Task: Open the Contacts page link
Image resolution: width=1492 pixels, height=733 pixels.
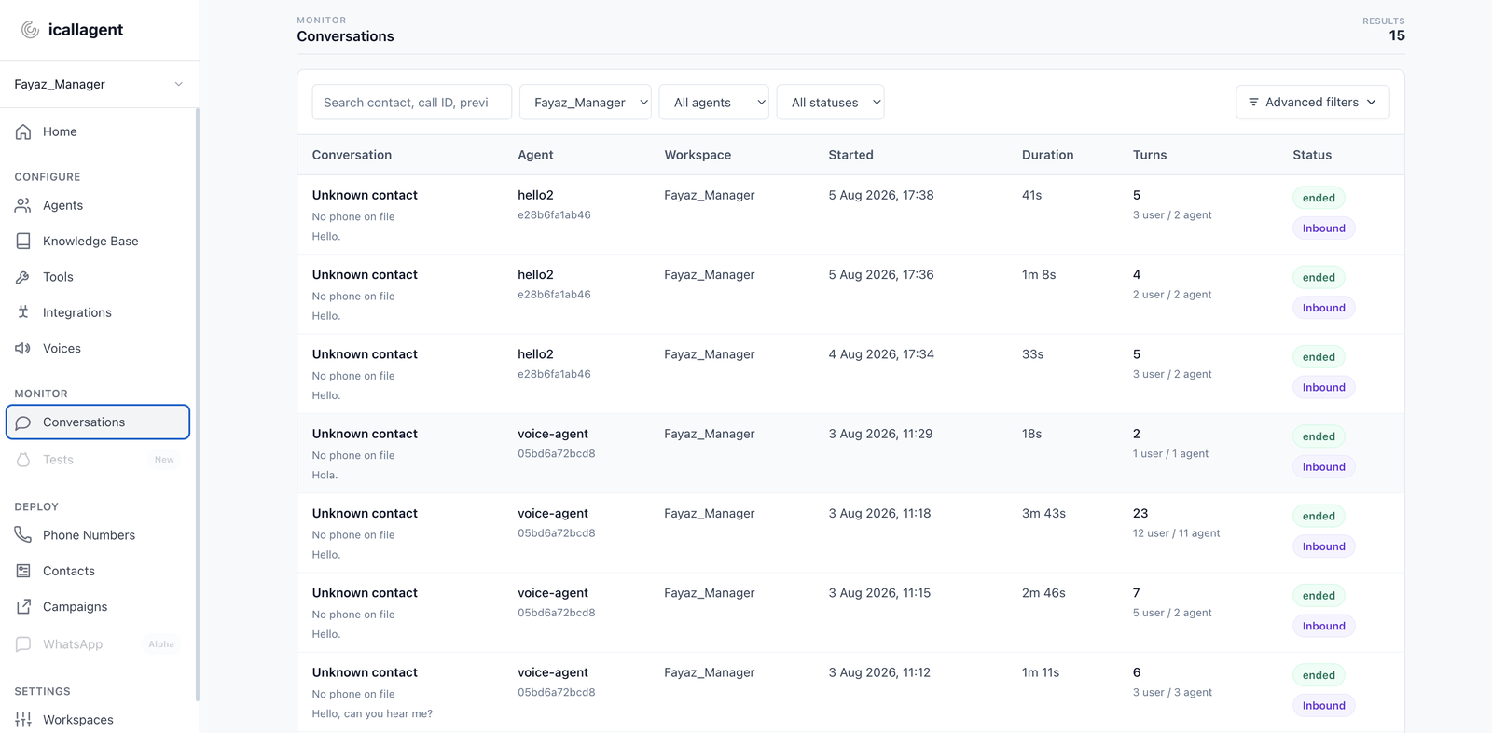Action: tap(98, 571)
